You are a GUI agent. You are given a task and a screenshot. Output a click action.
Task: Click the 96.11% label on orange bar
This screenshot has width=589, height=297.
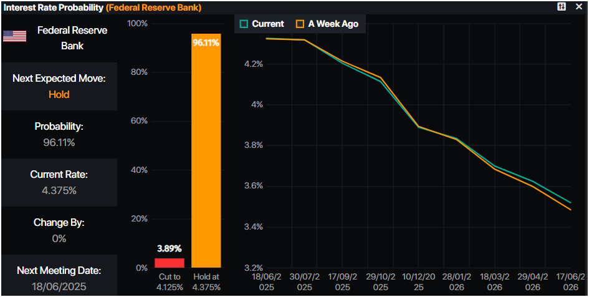click(206, 43)
